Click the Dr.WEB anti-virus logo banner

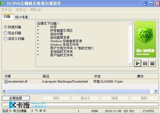point(145,39)
